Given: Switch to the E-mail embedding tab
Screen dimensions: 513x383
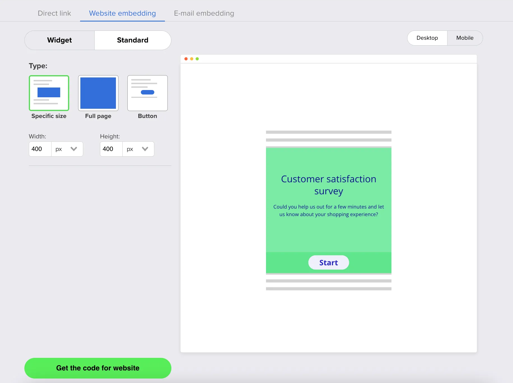Looking at the screenshot, I should (204, 13).
